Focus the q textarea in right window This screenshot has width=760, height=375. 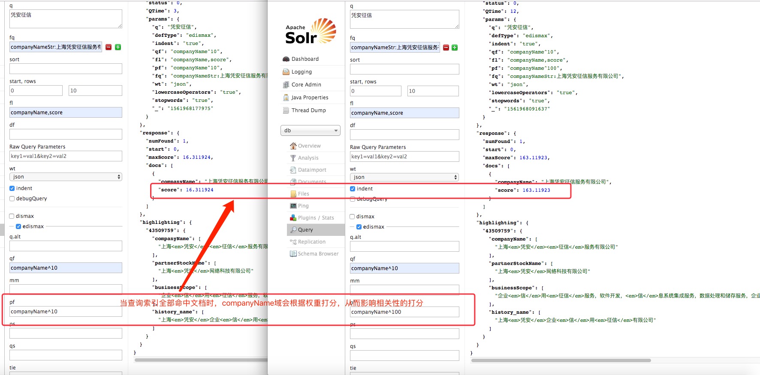[x=404, y=19]
